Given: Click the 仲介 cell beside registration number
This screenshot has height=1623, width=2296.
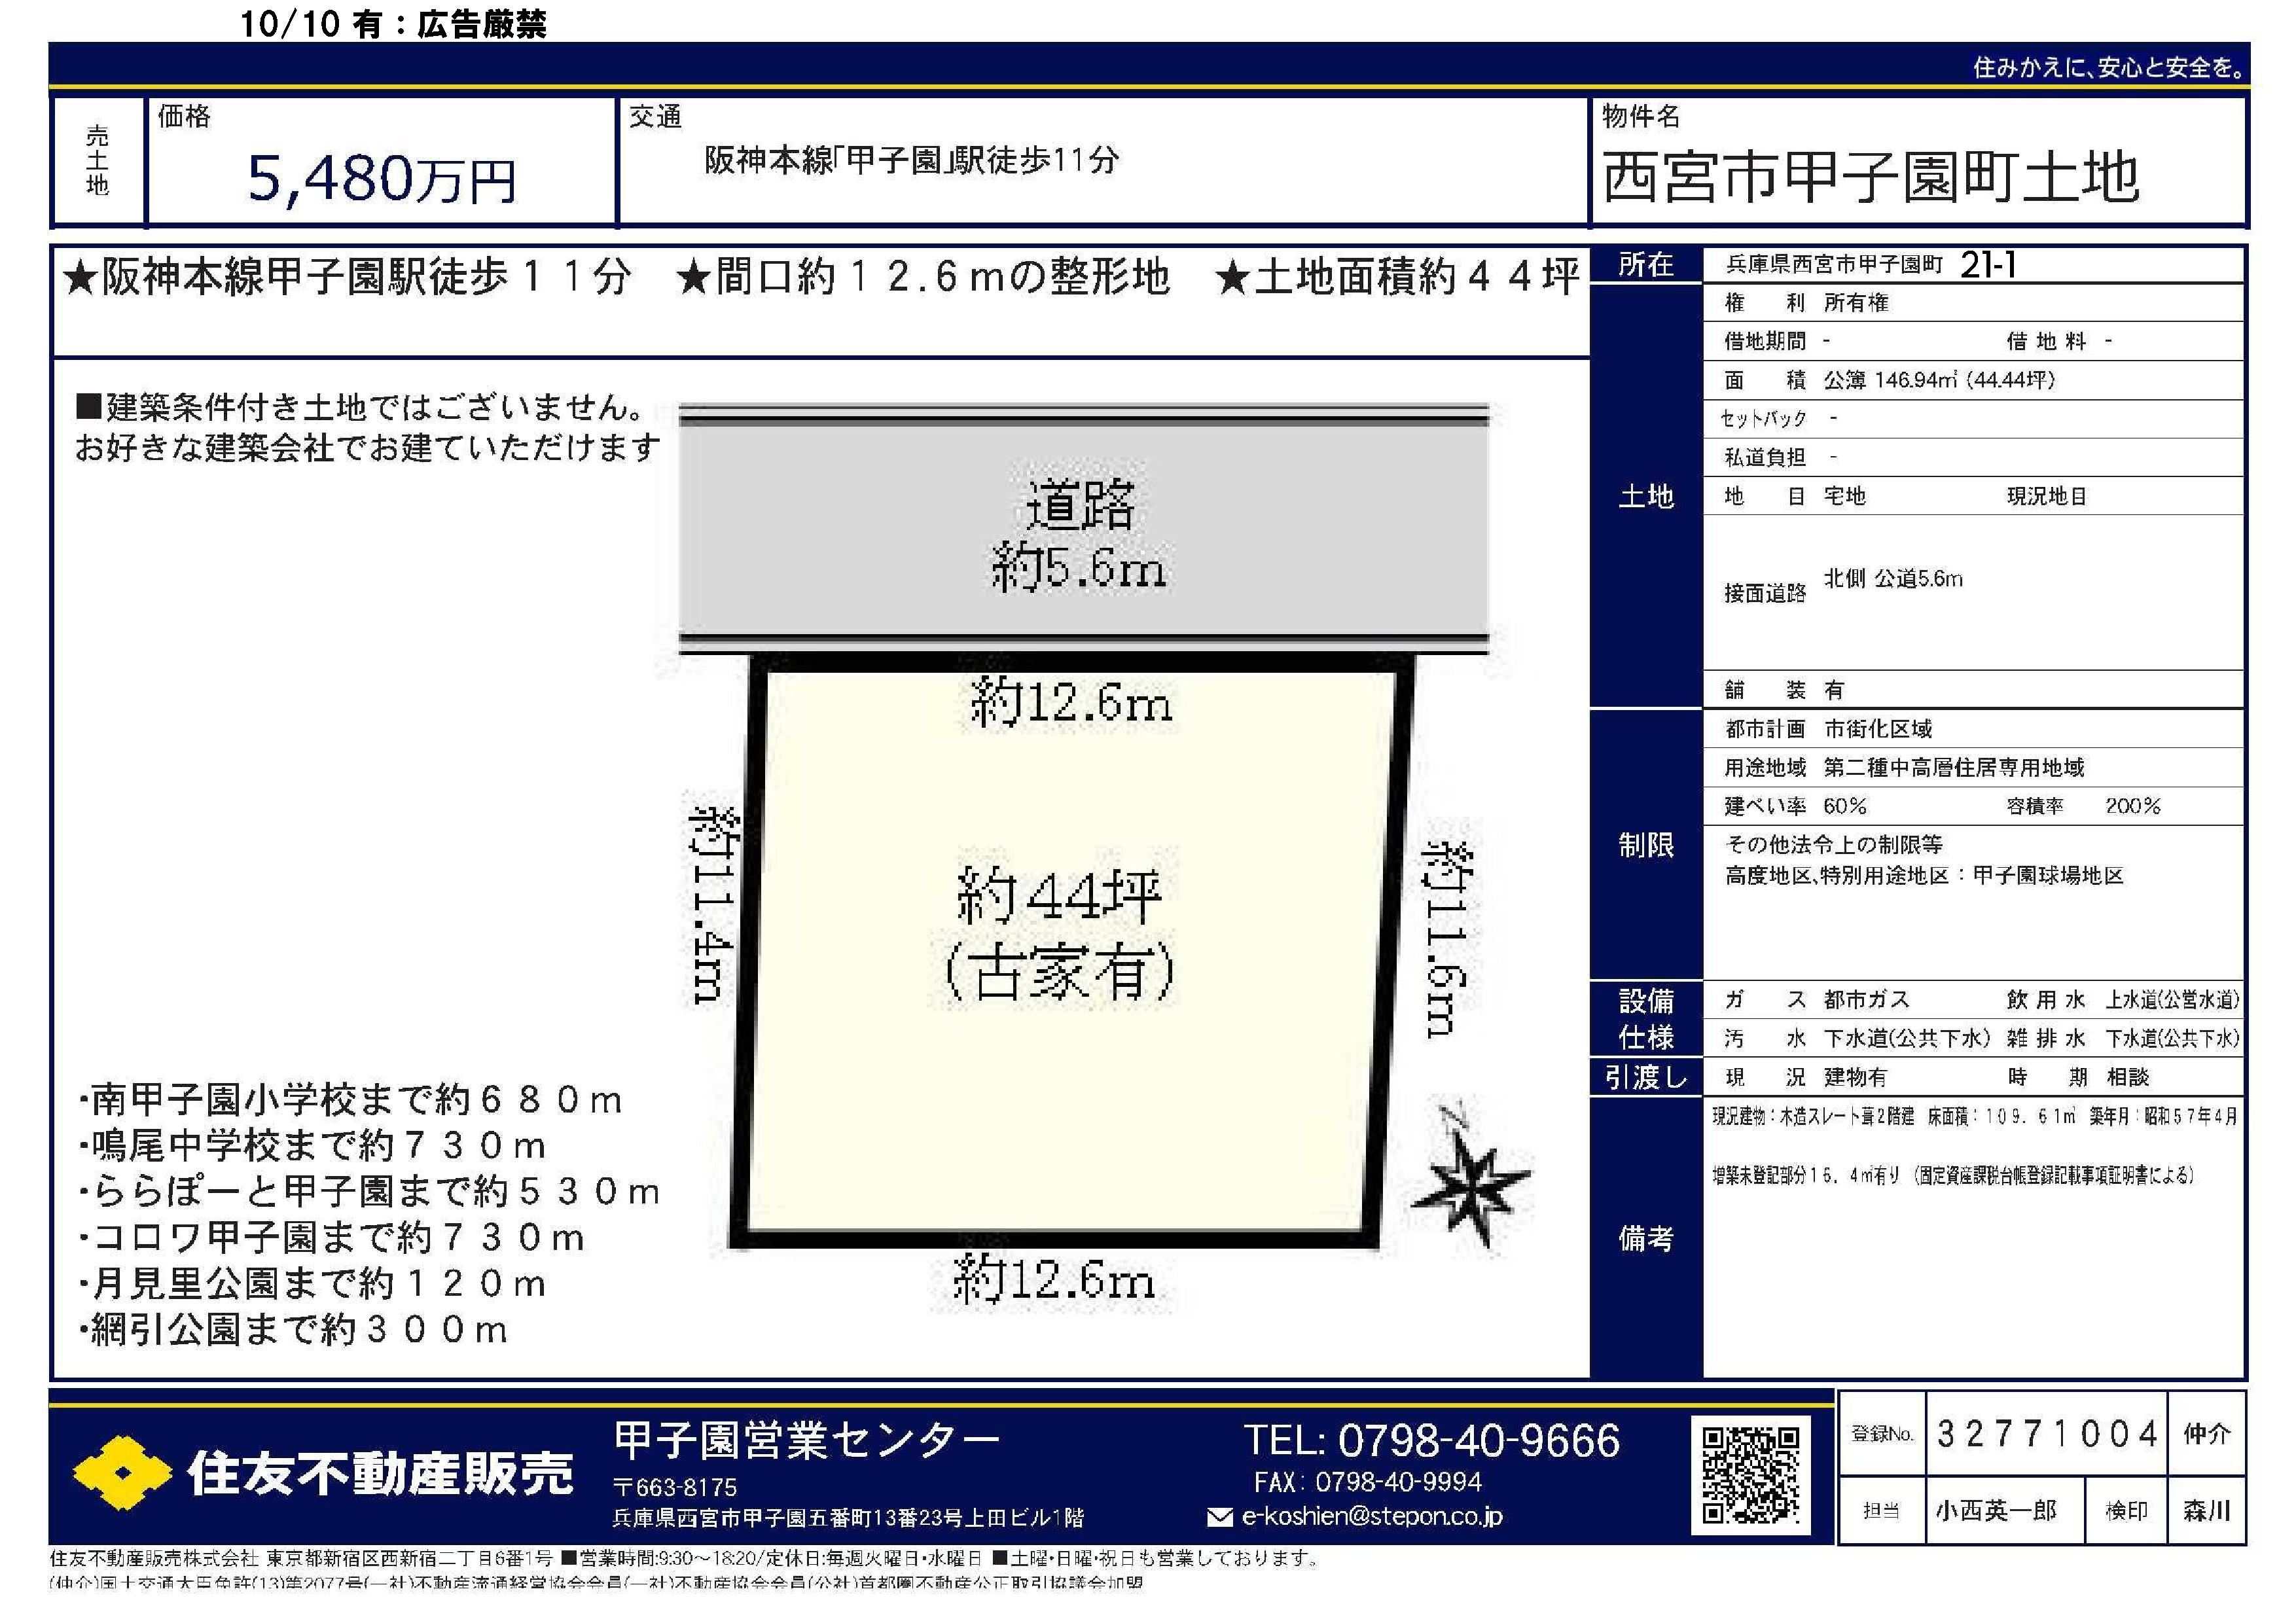Looking at the screenshot, I should pos(2207,1434).
